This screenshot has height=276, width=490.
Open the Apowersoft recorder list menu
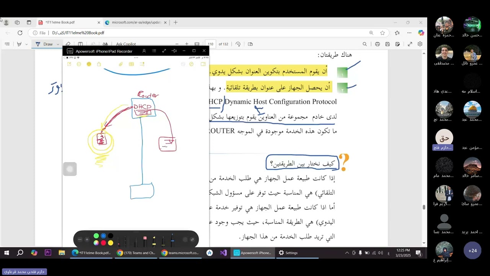coord(154,51)
